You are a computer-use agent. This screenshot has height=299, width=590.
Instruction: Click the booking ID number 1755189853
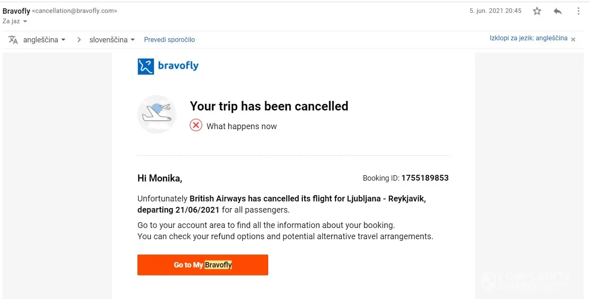[425, 178]
